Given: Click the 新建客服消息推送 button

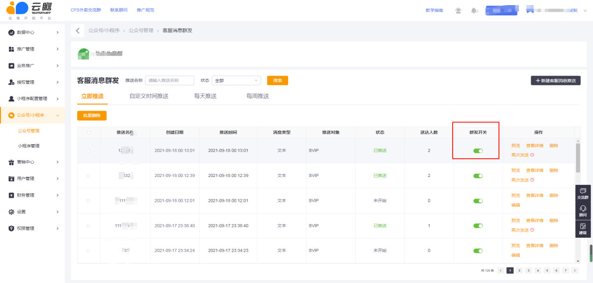Looking at the screenshot, I should tap(556, 80).
